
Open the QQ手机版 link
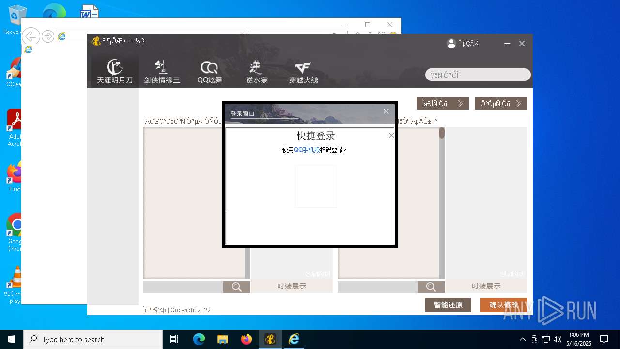point(307,150)
